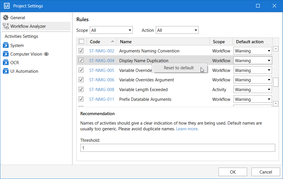Open default action dropdown for Variable Length Exceeded
This screenshot has width=283, height=179.
pos(253,90)
